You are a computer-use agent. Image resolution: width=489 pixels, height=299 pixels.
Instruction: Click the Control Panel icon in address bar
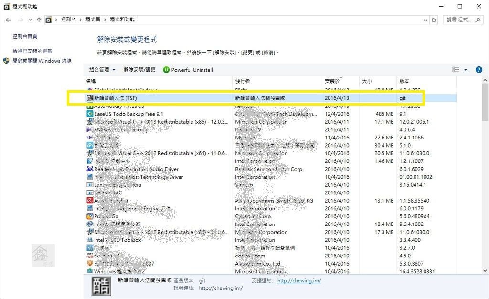click(x=48, y=20)
